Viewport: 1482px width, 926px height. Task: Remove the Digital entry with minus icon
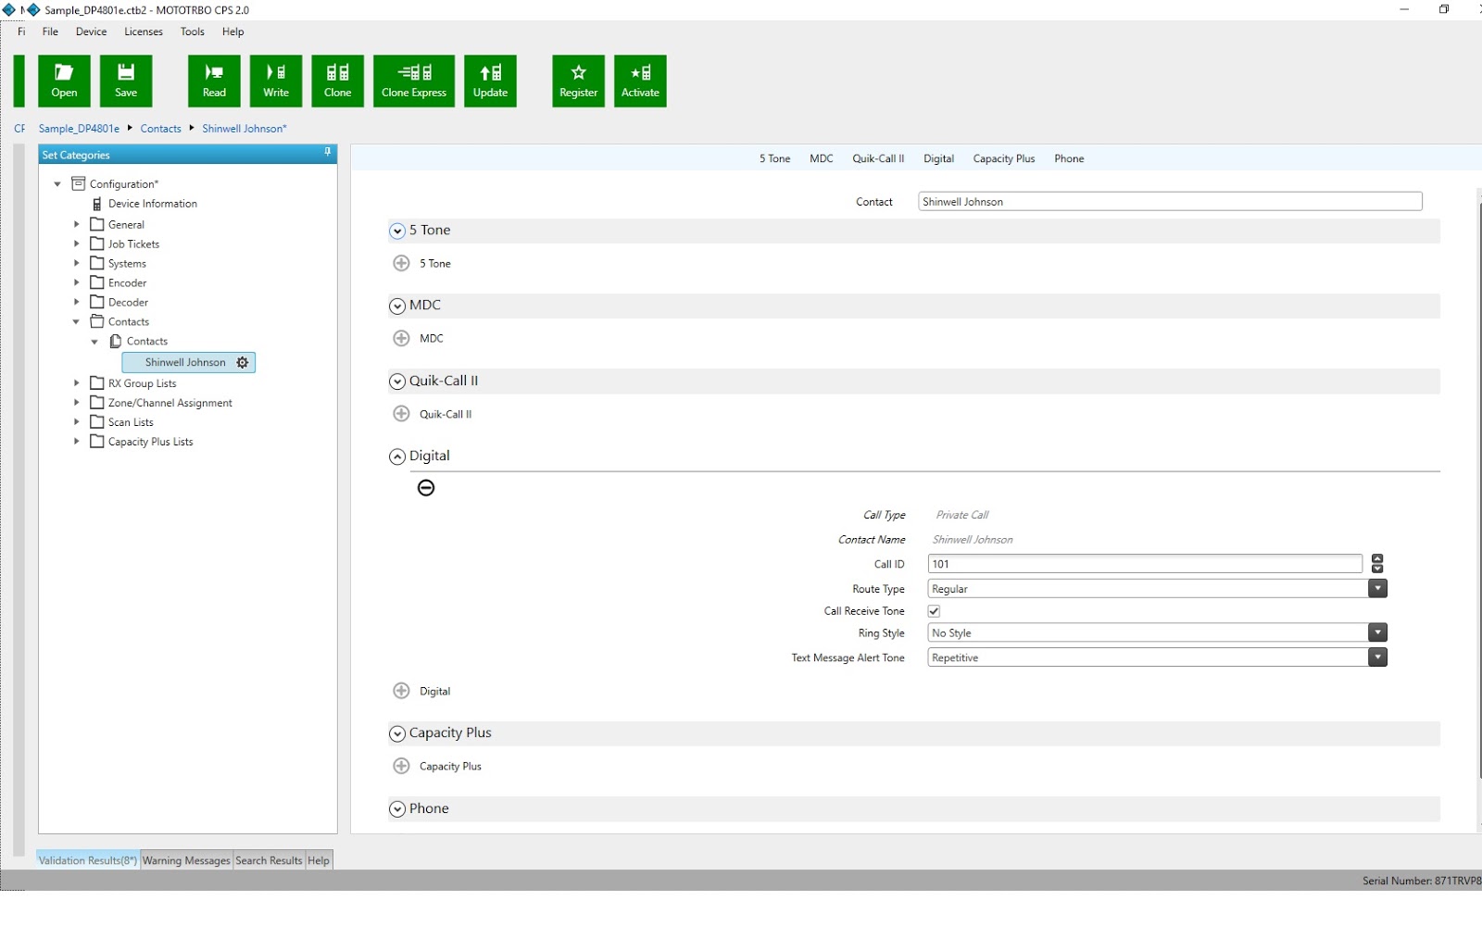pos(426,488)
